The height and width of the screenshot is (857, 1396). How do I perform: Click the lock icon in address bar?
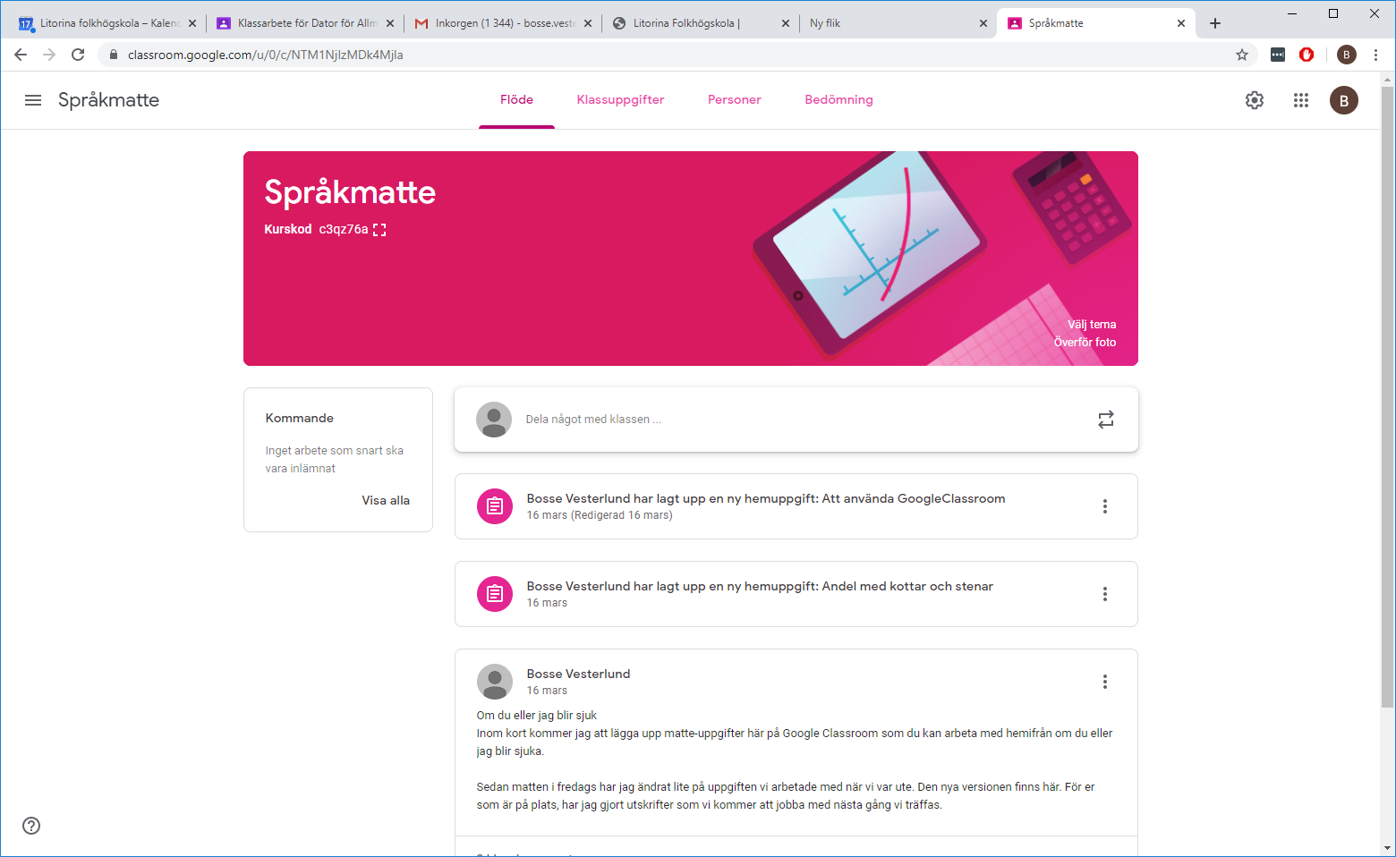point(114,55)
